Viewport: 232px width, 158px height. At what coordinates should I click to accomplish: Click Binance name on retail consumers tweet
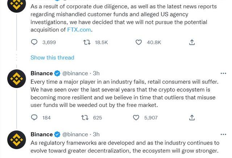41,74
